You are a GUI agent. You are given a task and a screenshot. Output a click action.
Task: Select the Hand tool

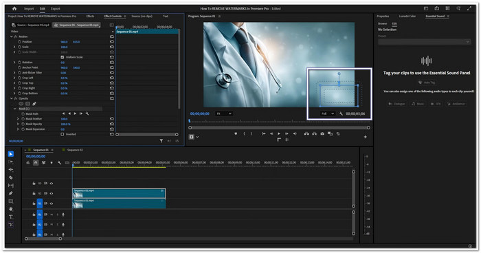pyautogui.click(x=11, y=209)
